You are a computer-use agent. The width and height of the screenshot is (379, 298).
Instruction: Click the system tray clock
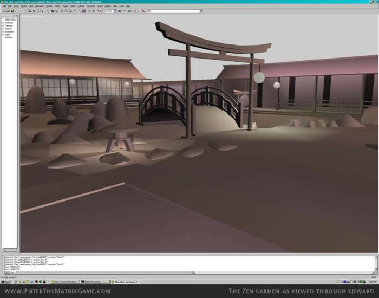click(x=373, y=282)
